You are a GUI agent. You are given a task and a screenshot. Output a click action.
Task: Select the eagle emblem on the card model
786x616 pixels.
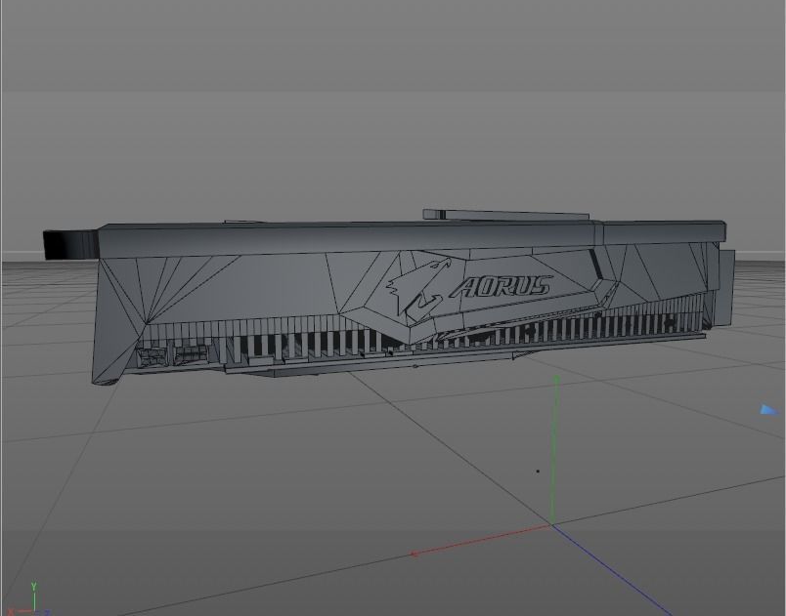[x=416, y=288]
